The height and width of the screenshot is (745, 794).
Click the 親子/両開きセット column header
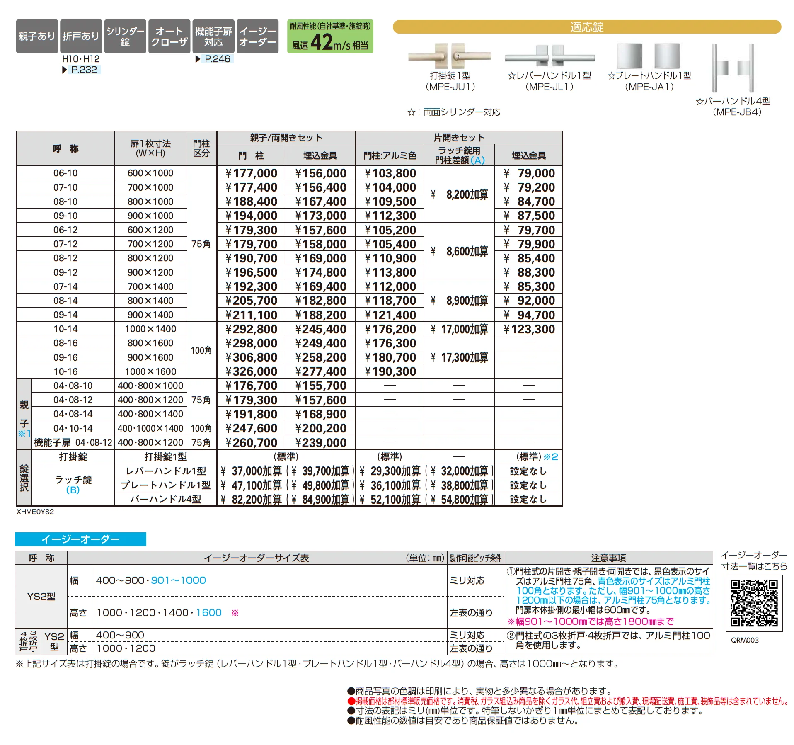point(286,138)
